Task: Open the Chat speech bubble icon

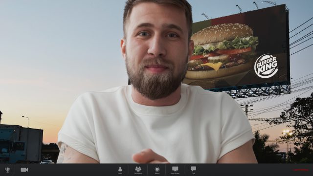Action: coord(193,169)
